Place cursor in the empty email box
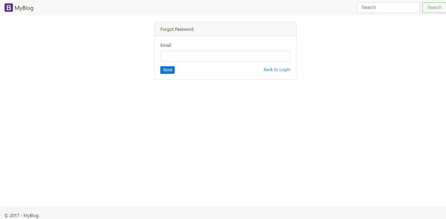 225,56
